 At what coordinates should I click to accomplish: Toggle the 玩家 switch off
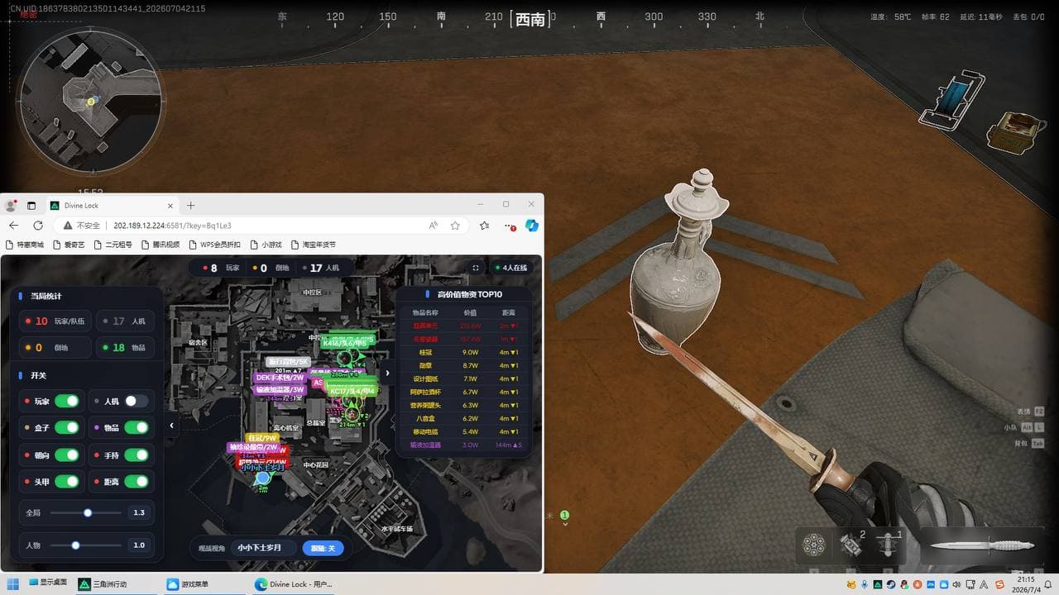tap(66, 401)
